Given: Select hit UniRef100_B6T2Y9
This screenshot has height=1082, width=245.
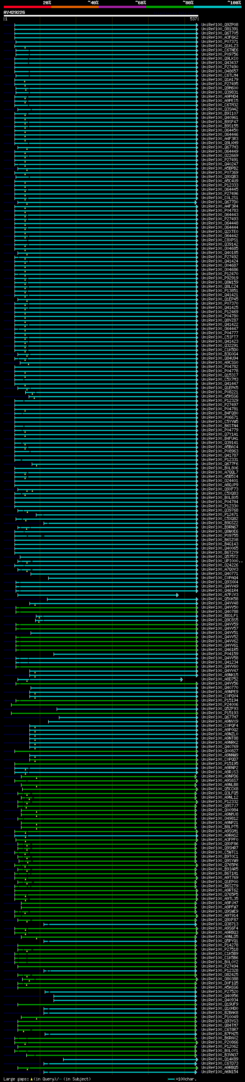Looking at the screenshot, I should 220,552.
